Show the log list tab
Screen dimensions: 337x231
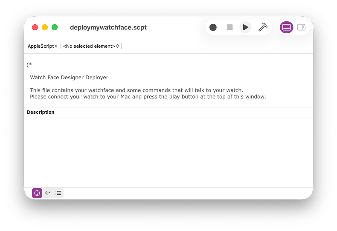[58, 193]
